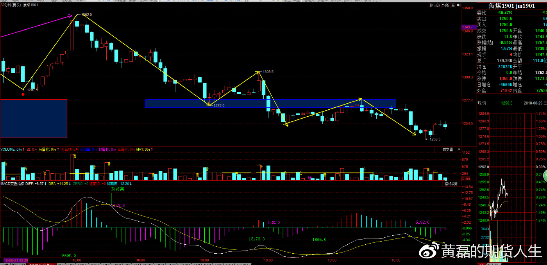This screenshot has width=547, height=265.
Task: Click the 委比 row in quote panel
Action: pyautogui.click(x=511, y=12)
